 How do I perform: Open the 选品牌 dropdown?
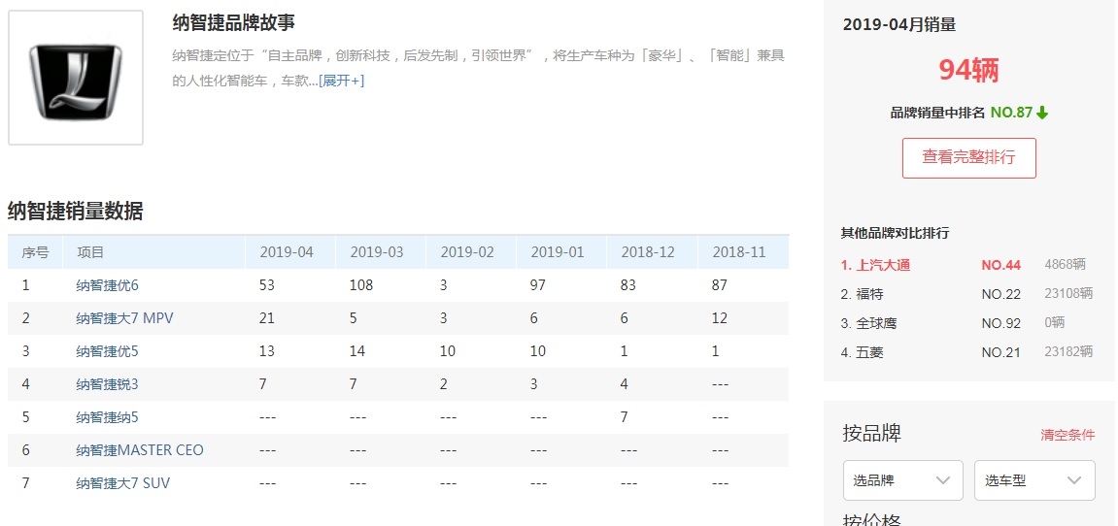[902, 480]
